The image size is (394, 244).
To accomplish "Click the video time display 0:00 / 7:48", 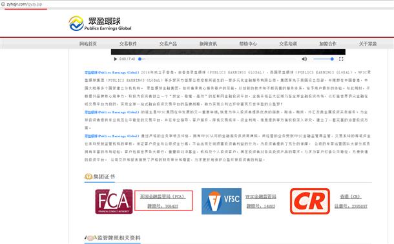I will point(127,59).
